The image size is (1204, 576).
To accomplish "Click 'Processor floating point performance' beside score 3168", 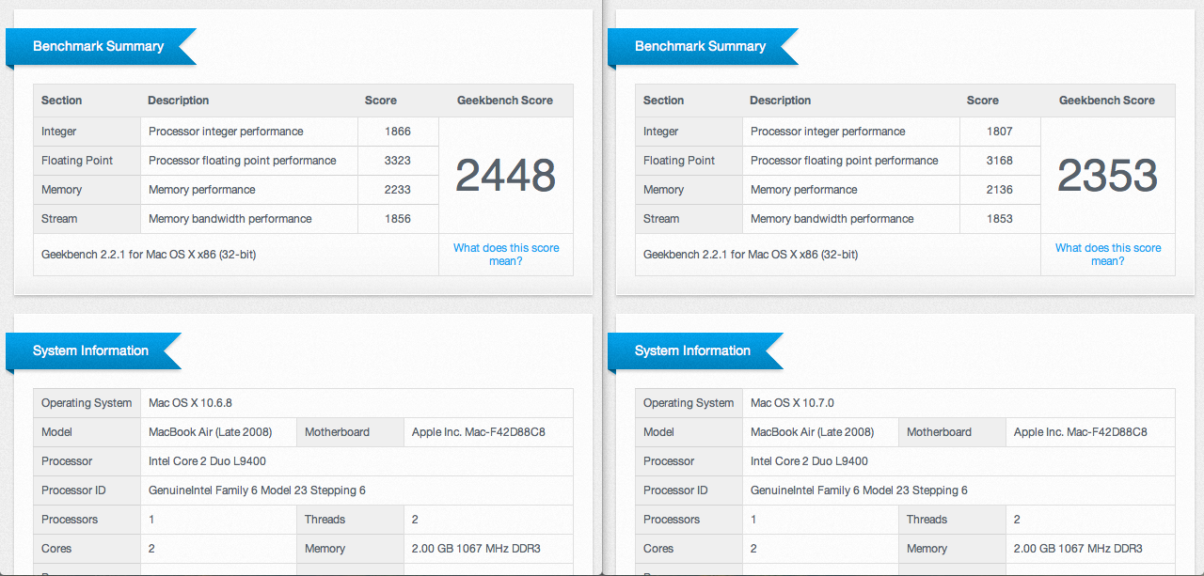I will (x=845, y=161).
